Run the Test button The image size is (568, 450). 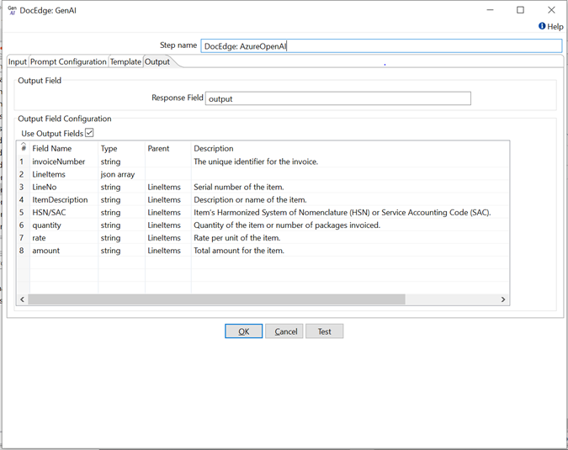click(324, 331)
